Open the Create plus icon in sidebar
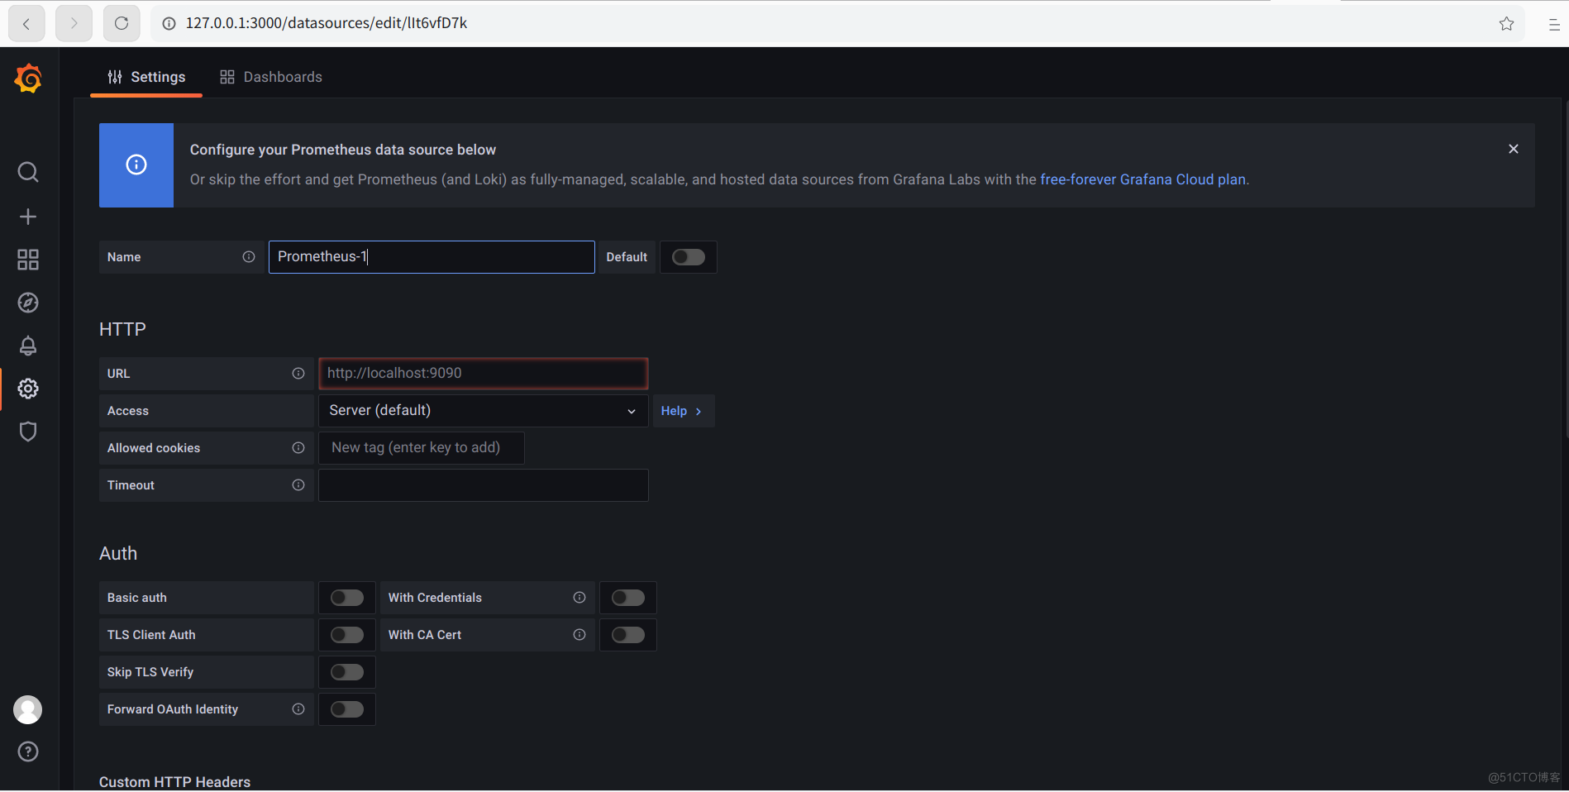1569x792 pixels. (x=28, y=217)
